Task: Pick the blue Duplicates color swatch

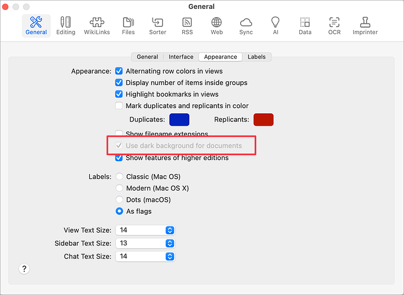Action: 179,120
